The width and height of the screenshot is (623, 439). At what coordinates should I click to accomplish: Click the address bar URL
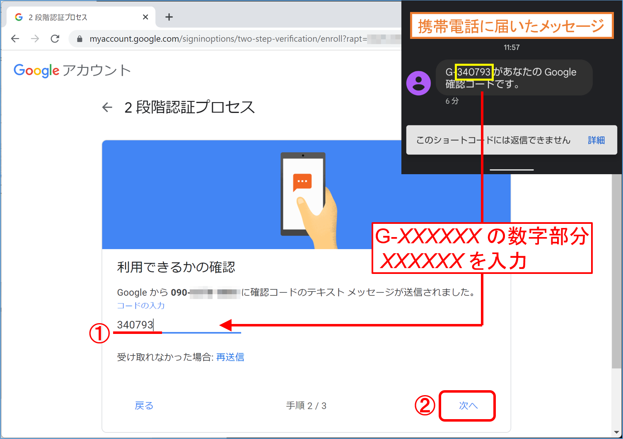click(228, 39)
